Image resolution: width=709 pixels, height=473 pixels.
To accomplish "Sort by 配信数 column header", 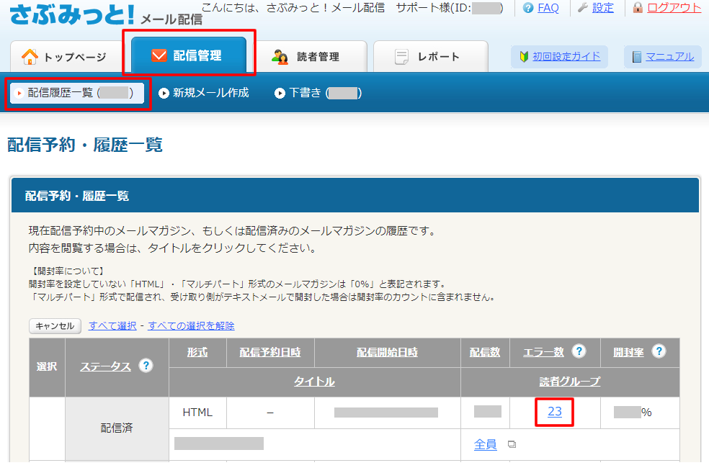I will click(x=485, y=352).
